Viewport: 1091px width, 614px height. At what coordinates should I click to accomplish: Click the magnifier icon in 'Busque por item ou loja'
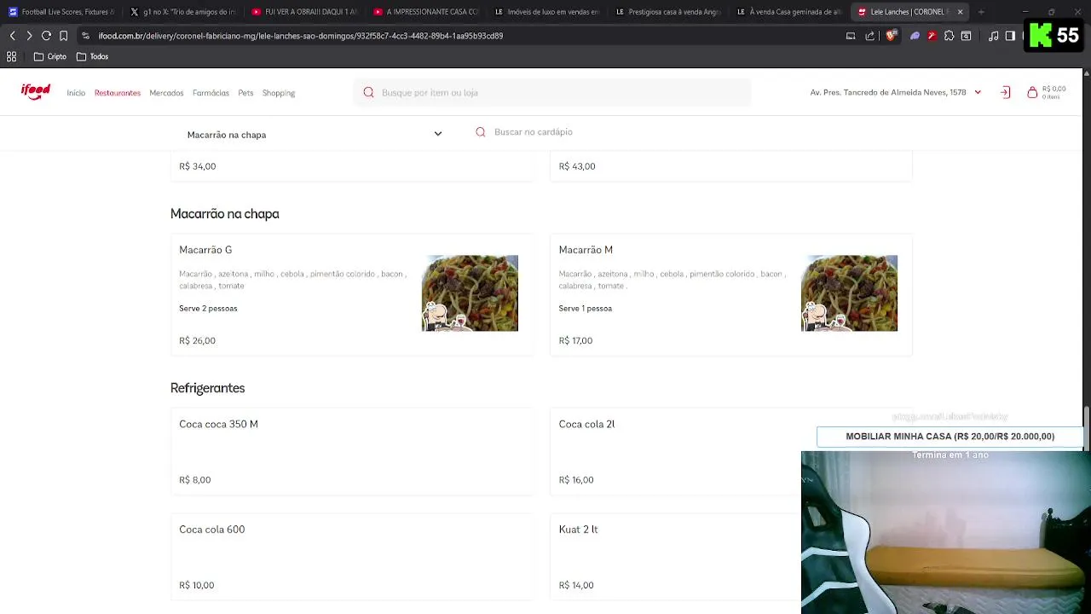[x=368, y=92]
